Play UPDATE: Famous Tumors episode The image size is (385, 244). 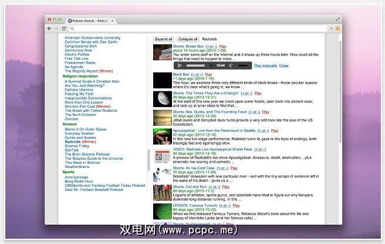236,205
